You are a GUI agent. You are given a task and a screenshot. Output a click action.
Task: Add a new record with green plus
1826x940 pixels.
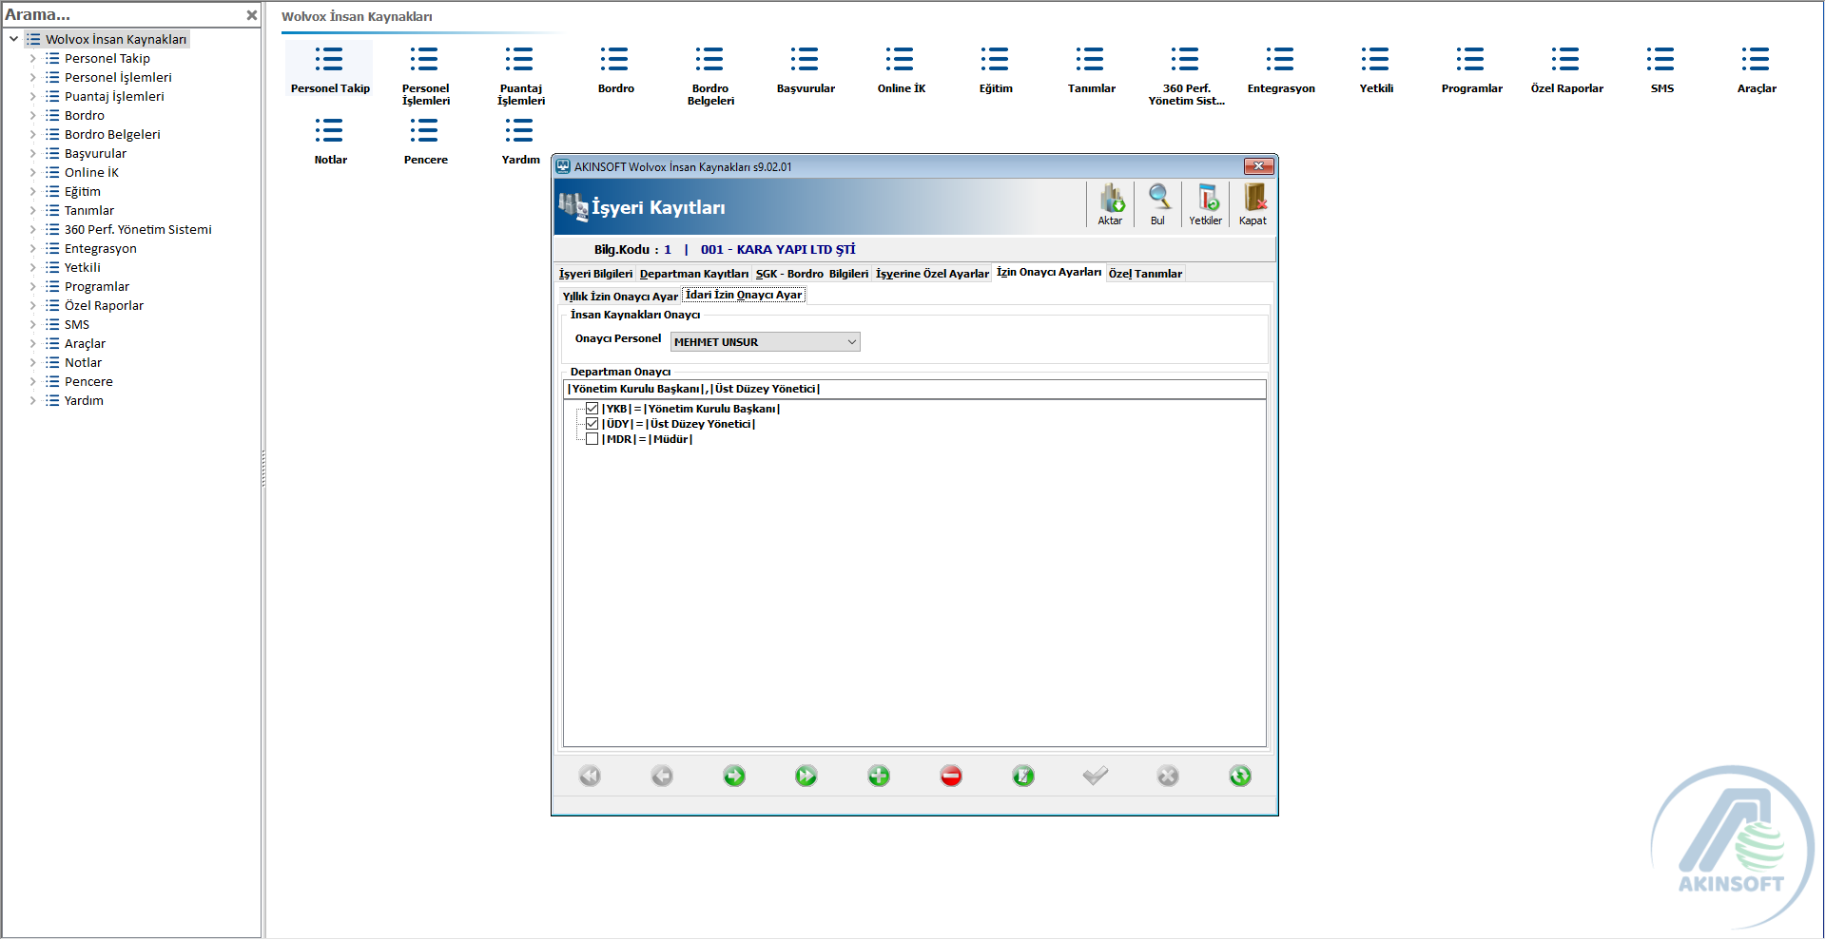pos(878,776)
